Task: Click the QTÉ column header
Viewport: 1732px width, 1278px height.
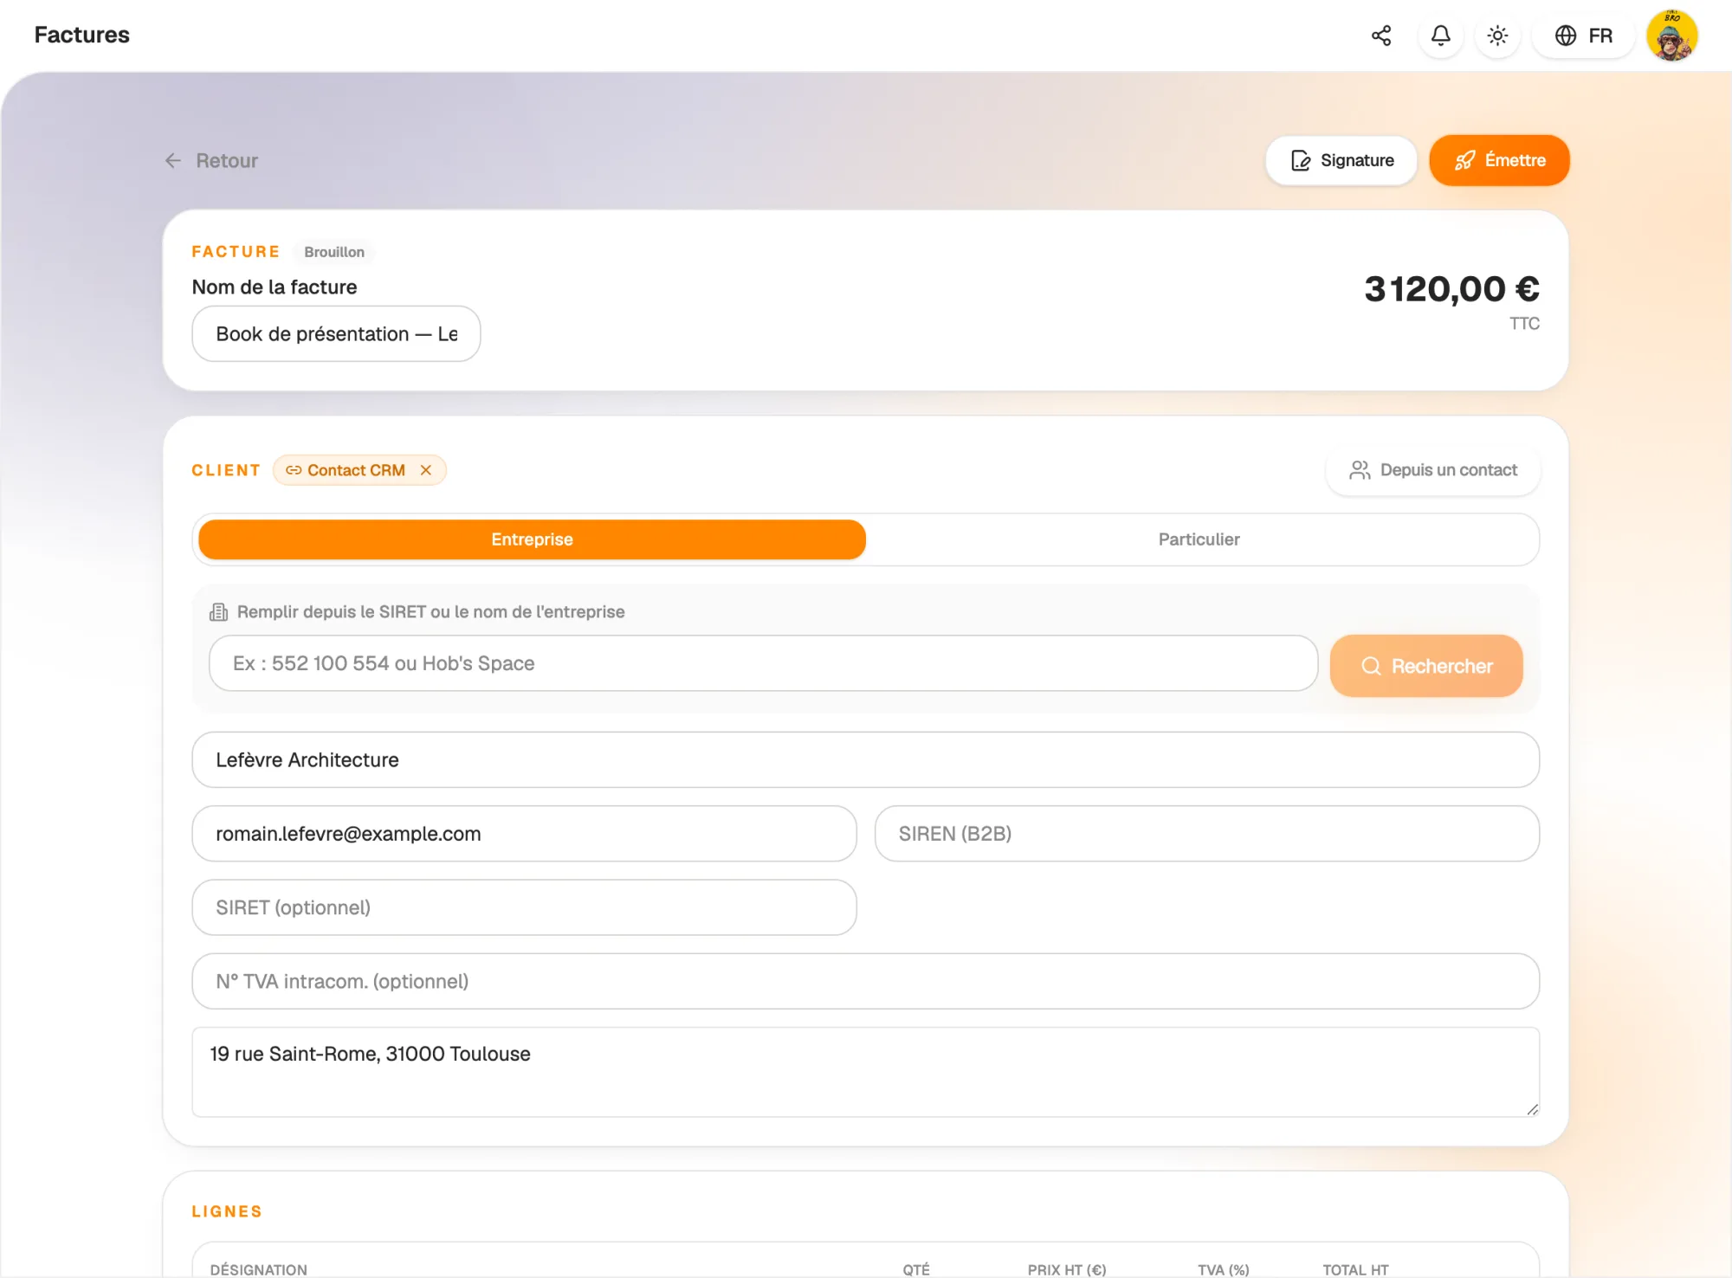Action: (916, 1269)
